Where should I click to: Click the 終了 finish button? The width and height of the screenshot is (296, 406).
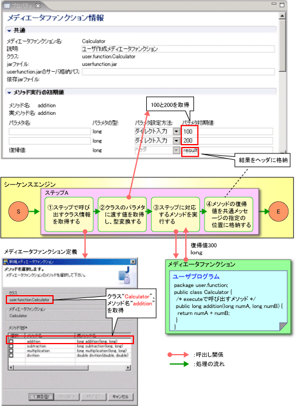pyautogui.click(x=94, y=397)
